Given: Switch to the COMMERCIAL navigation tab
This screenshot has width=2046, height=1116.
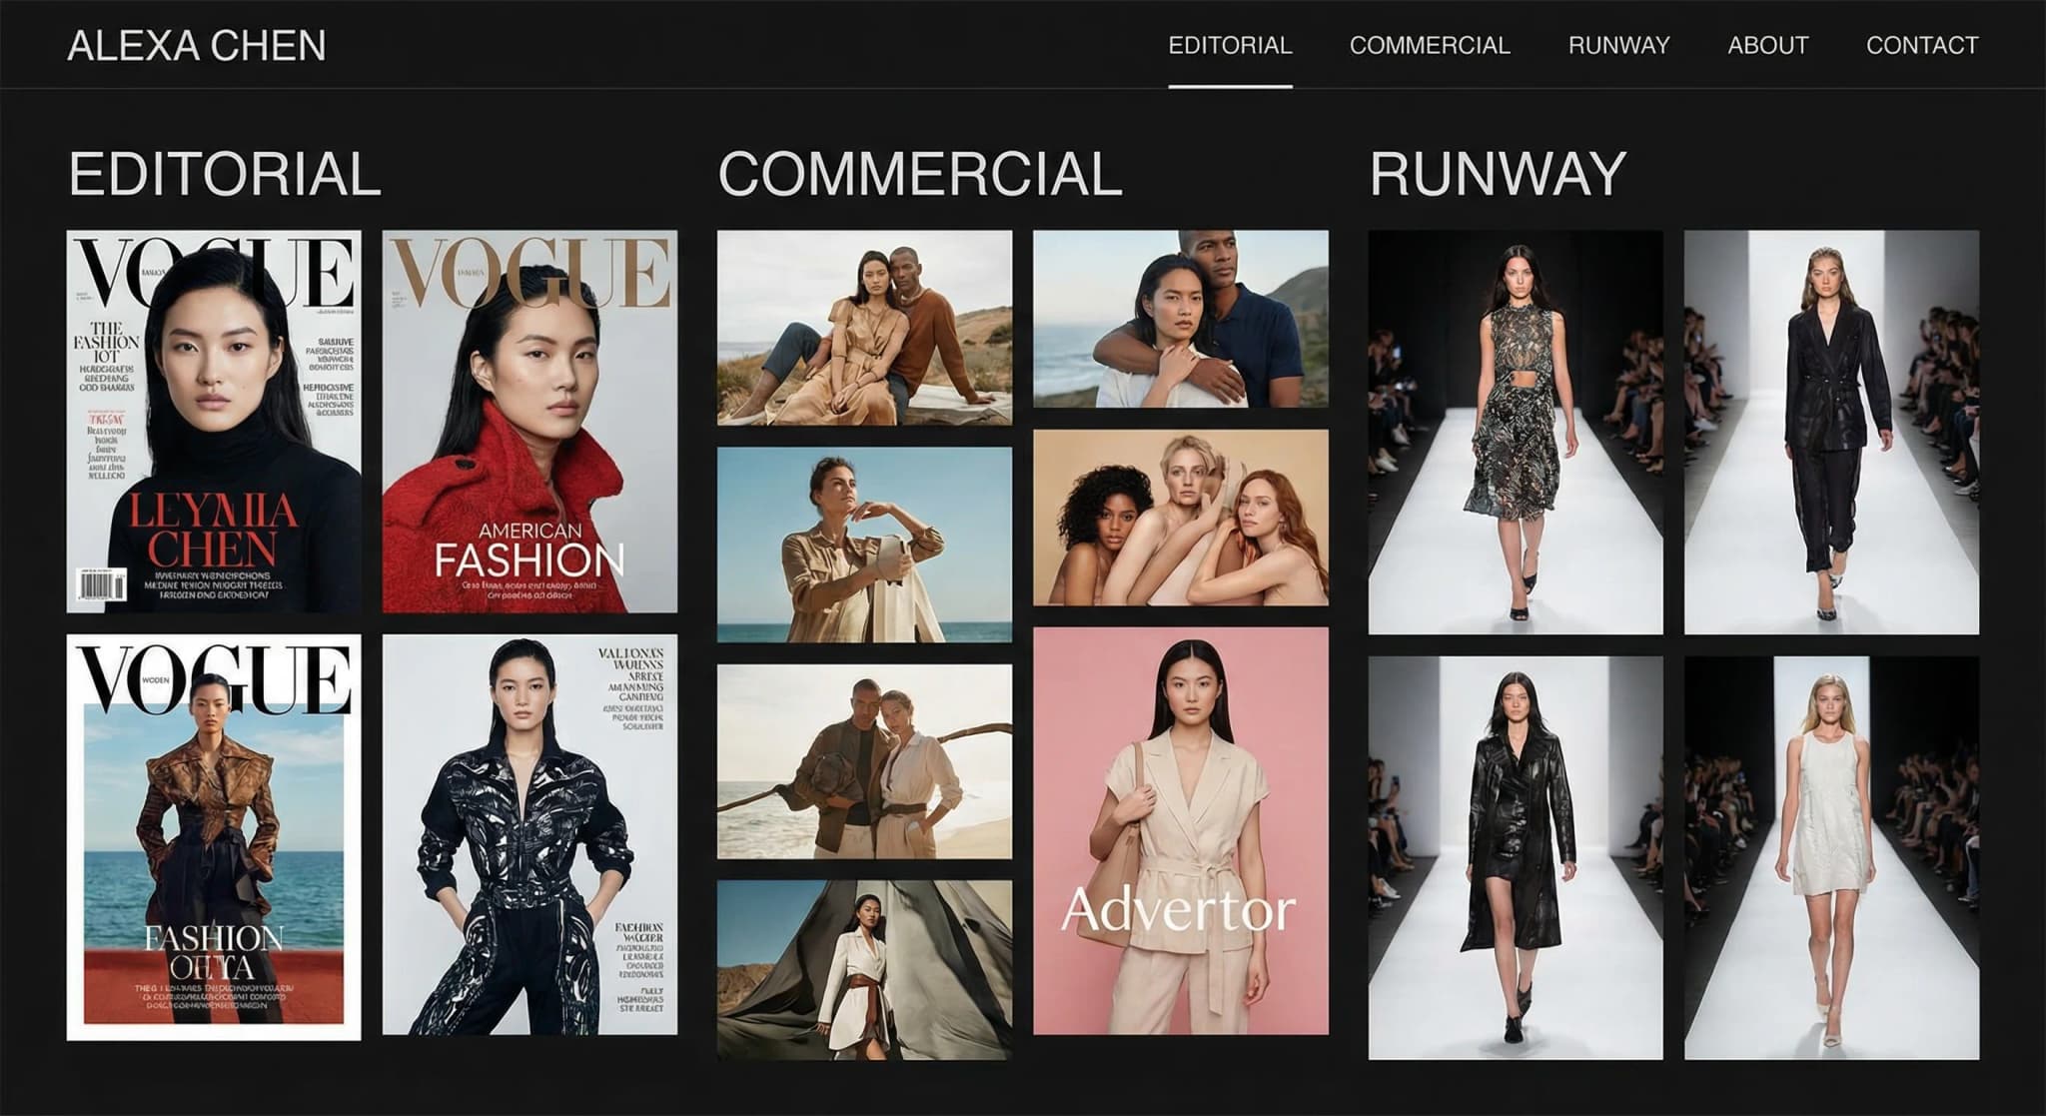Looking at the screenshot, I should point(1431,44).
